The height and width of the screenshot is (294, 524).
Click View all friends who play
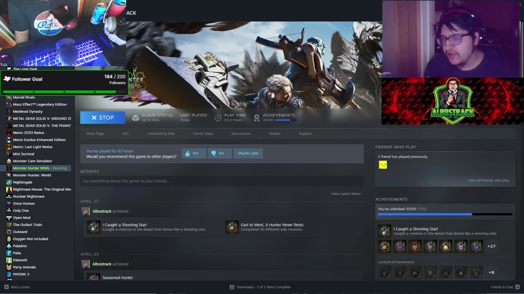pyautogui.click(x=489, y=180)
